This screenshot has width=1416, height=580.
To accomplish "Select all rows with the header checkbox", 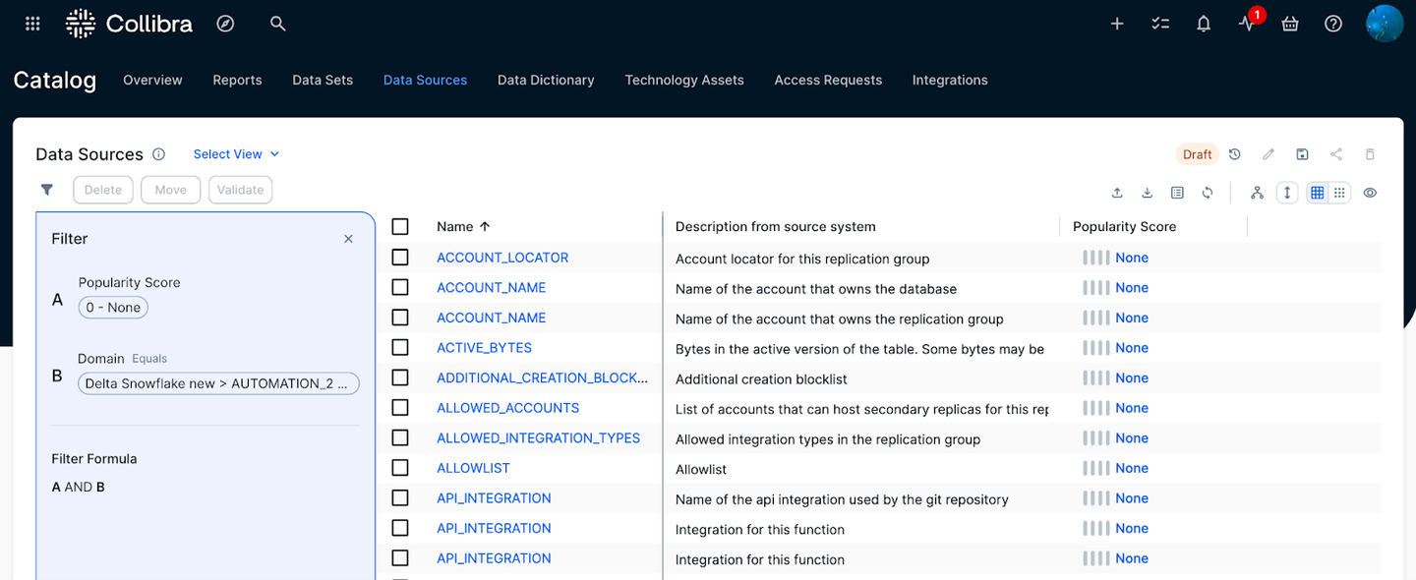I will [400, 225].
